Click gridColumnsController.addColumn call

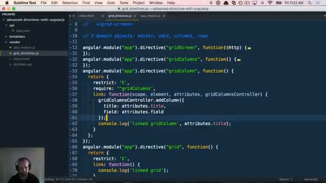pos(141,100)
